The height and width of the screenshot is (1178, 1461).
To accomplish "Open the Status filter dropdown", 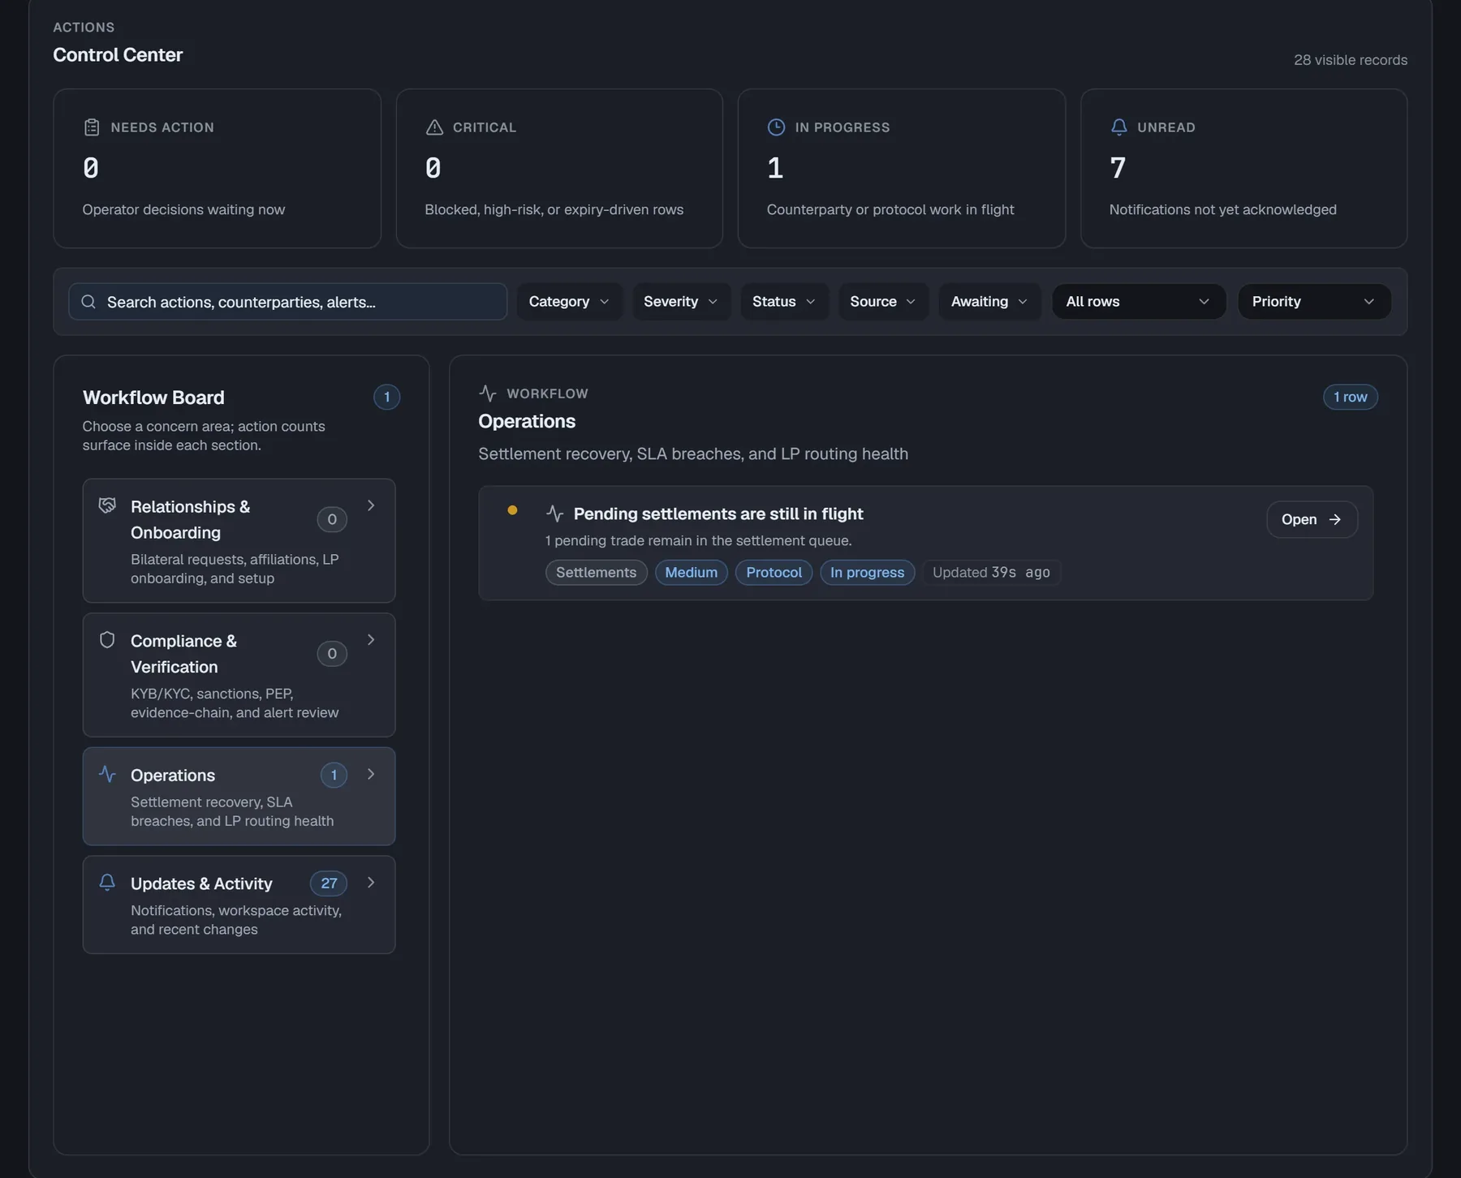I will coord(784,302).
